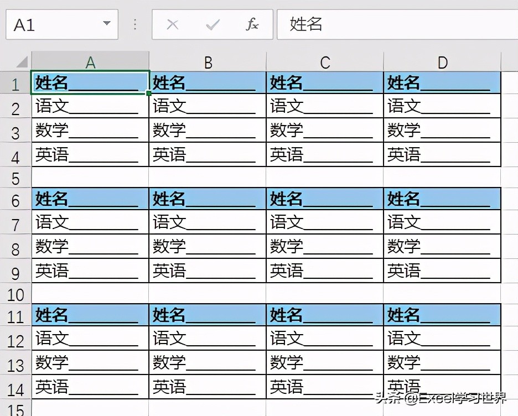518x416 pixels.
Task: Click the Enter checkmark formula icon
Action: pos(213,24)
